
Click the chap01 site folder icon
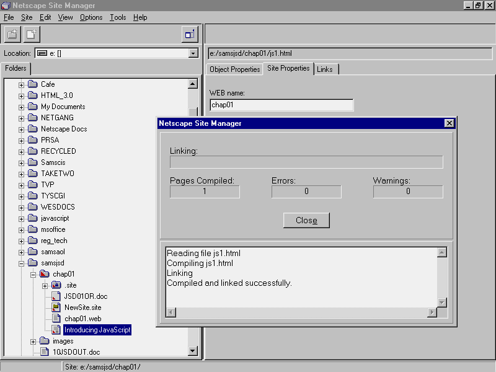click(44, 274)
